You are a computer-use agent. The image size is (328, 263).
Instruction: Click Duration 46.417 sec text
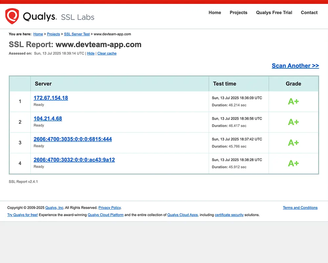(x=229, y=126)
